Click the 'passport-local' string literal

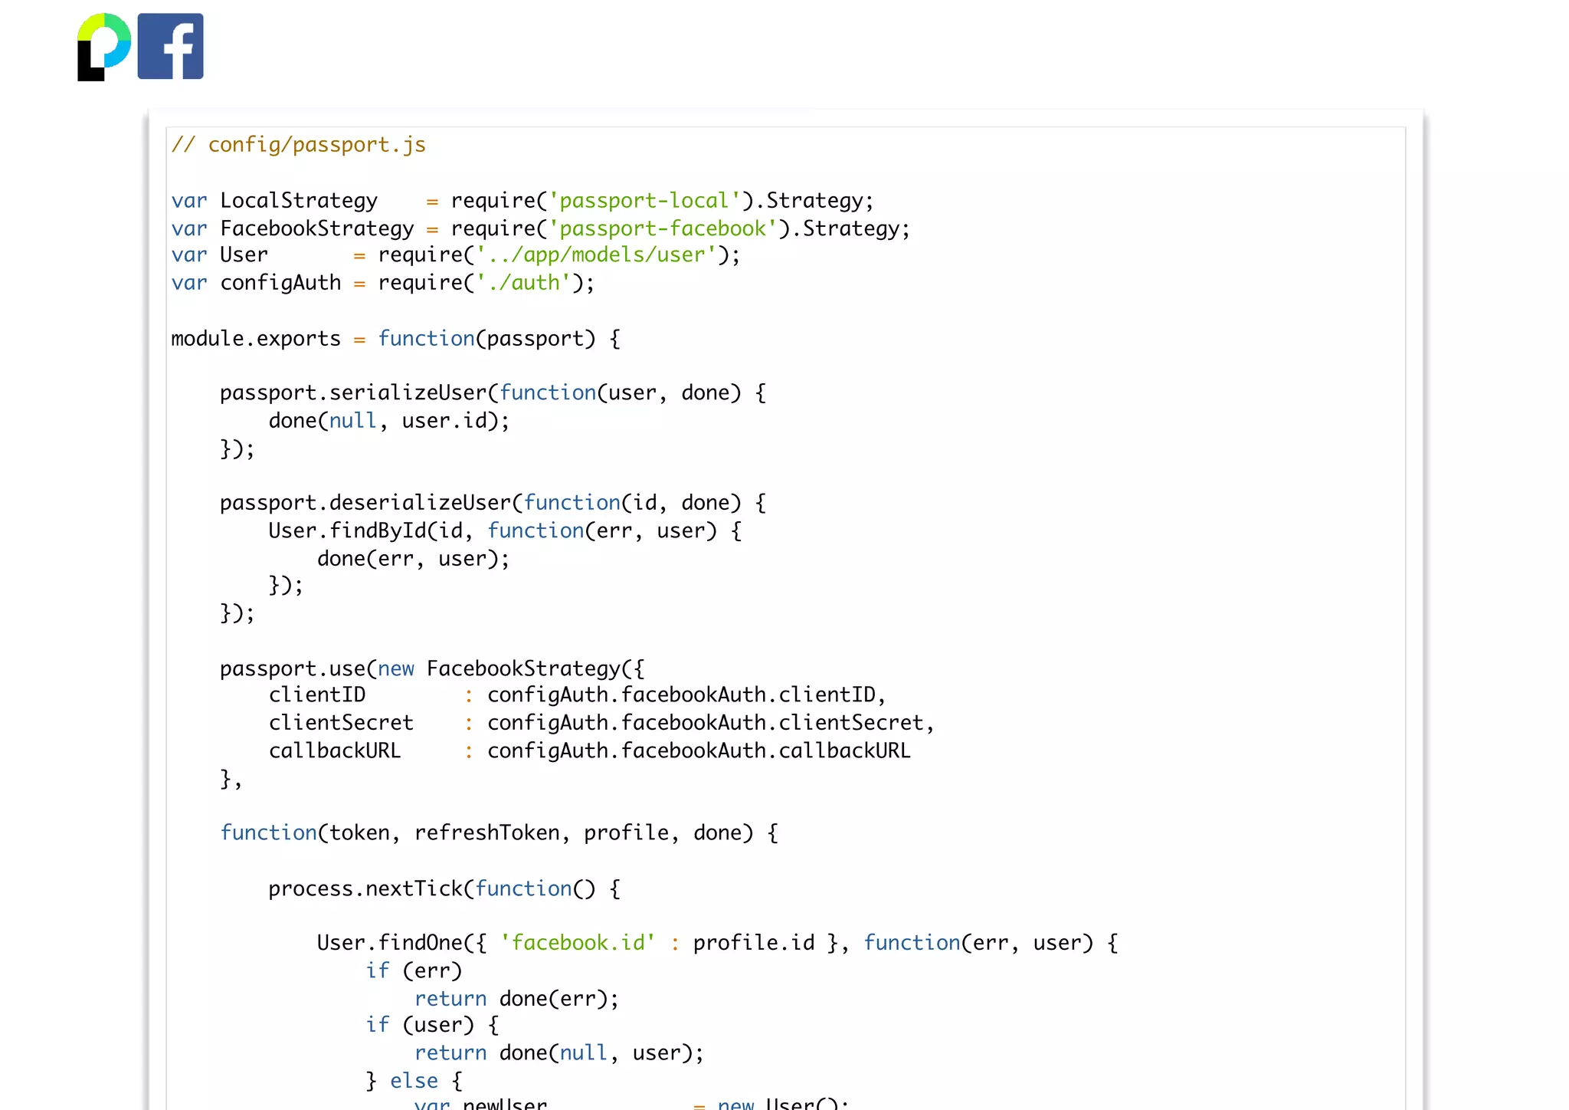click(644, 201)
